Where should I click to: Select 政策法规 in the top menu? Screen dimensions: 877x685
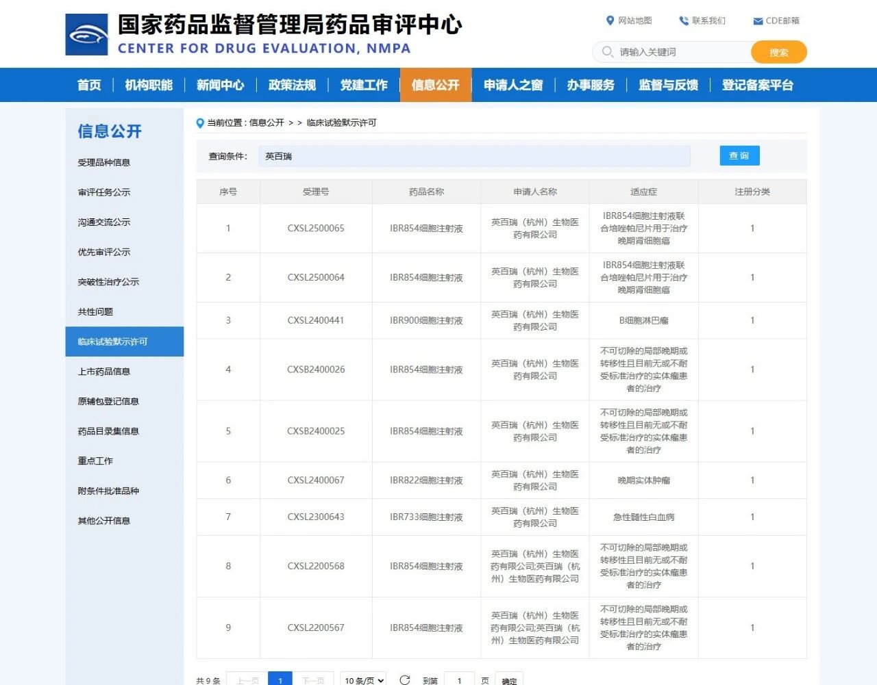[x=292, y=85]
